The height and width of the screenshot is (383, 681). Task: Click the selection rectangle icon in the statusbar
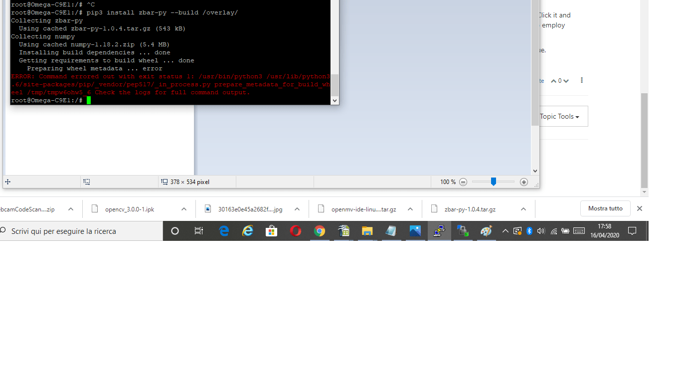tap(86, 182)
